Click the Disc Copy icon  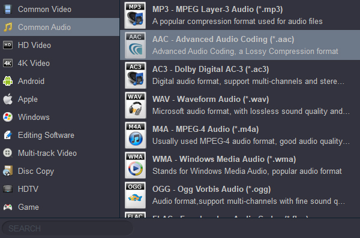point(8,171)
